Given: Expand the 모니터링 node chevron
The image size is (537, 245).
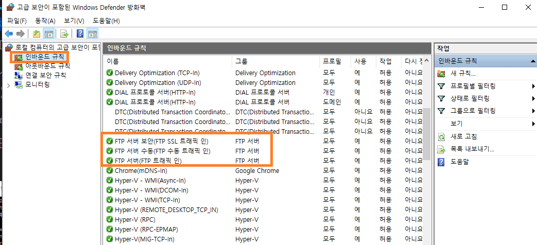Looking at the screenshot, I should 9,85.
